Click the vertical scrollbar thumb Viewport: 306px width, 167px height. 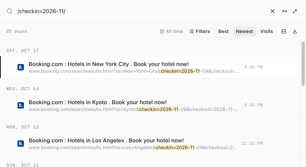coord(303,63)
